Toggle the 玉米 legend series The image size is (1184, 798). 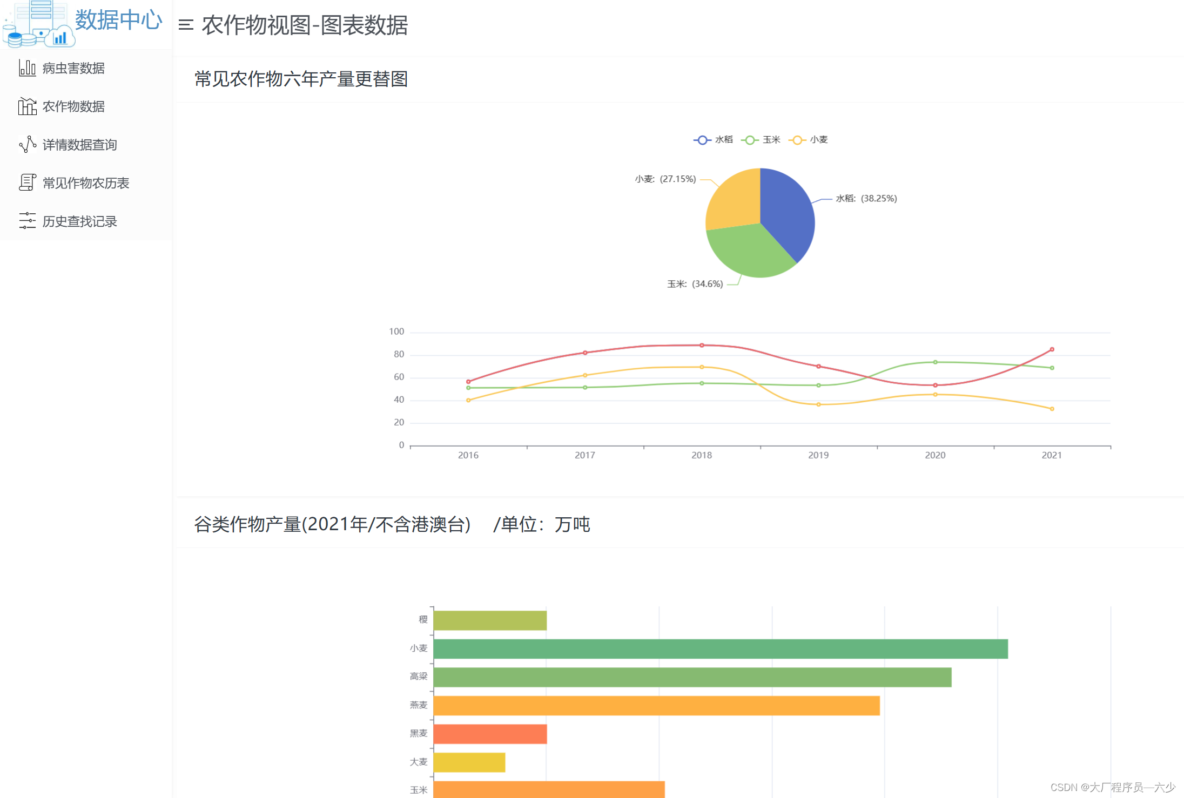tap(761, 140)
